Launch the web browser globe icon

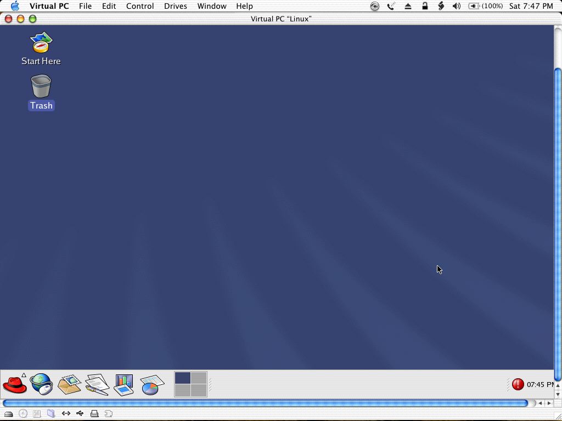[41, 384]
